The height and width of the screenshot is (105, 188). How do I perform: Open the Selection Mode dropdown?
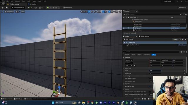pos(18,8)
